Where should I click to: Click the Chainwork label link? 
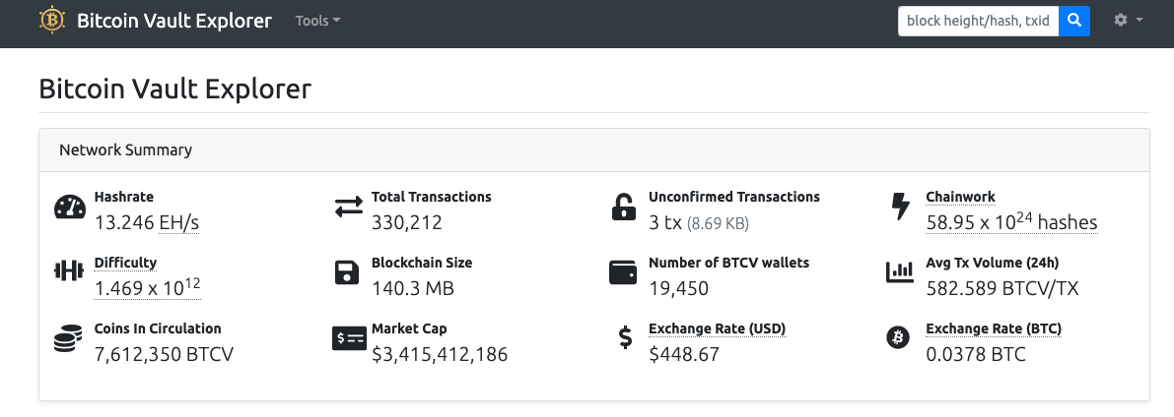coord(961,198)
